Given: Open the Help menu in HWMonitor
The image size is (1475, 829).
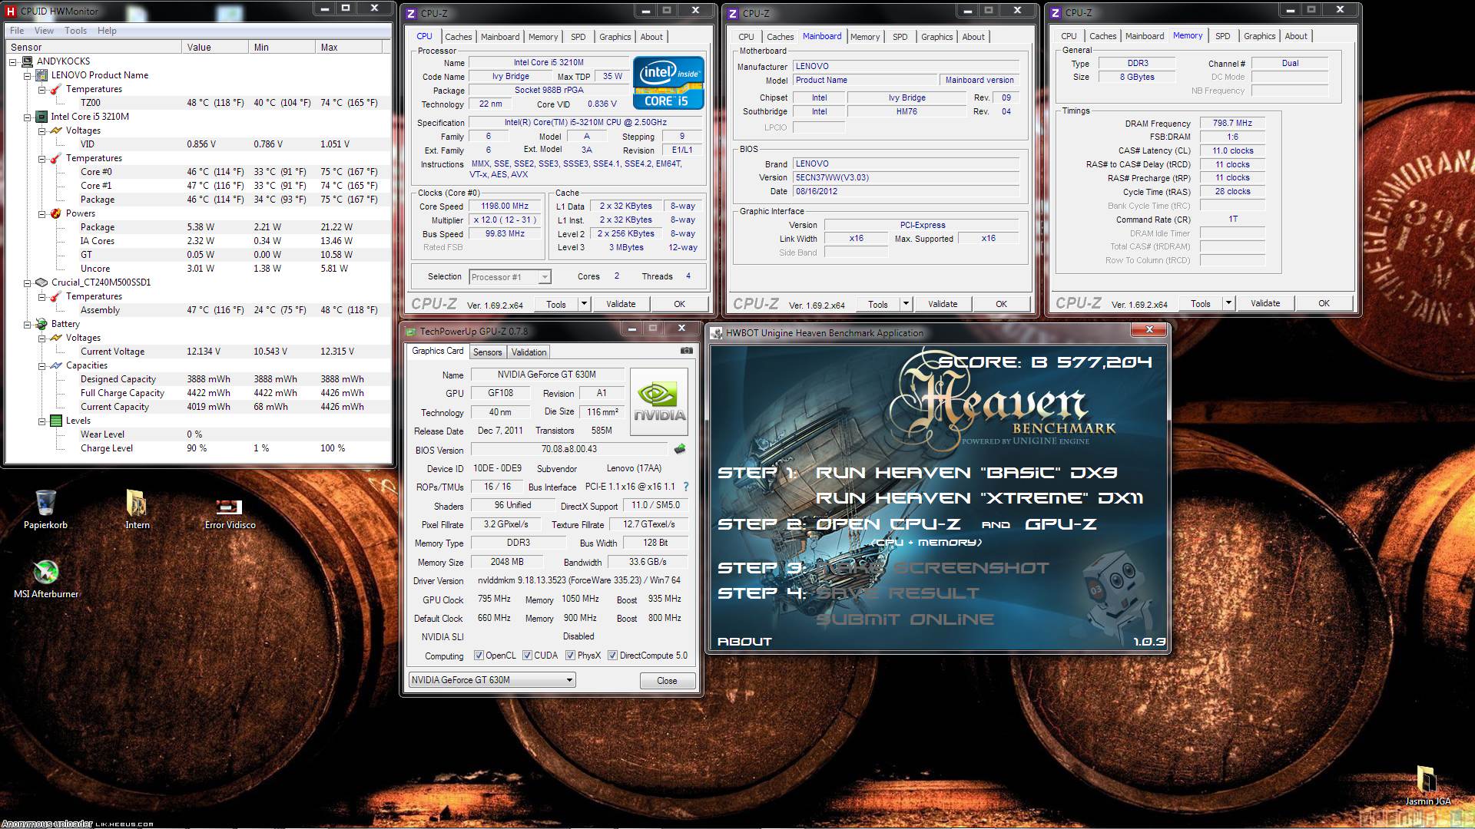Looking at the screenshot, I should [107, 31].
